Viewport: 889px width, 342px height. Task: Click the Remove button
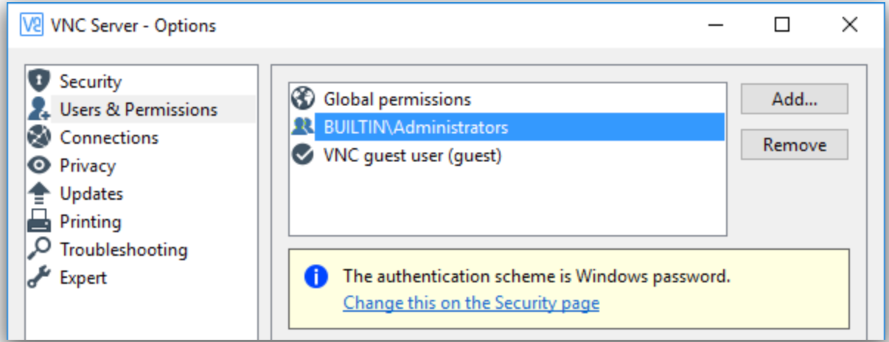pos(795,144)
